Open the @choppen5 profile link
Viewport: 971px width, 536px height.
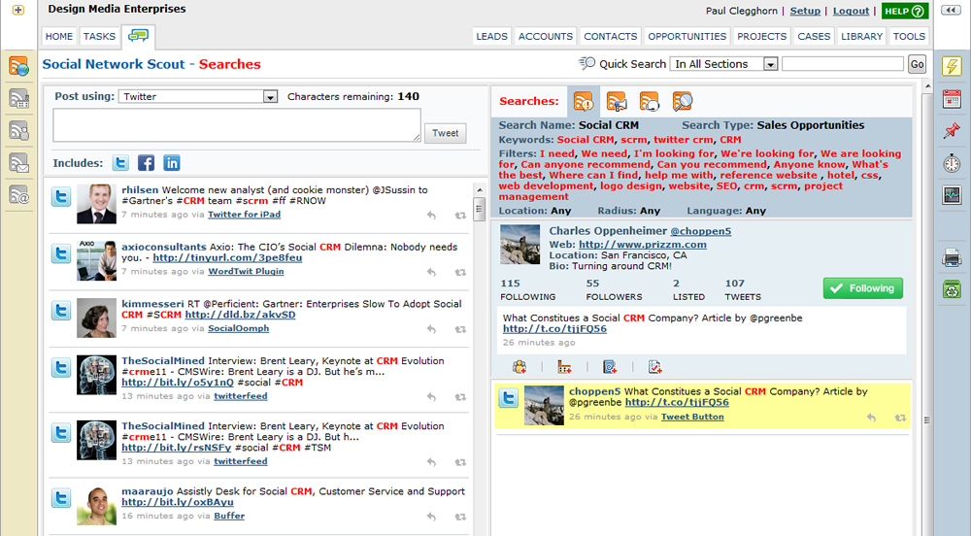click(x=700, y=231)
